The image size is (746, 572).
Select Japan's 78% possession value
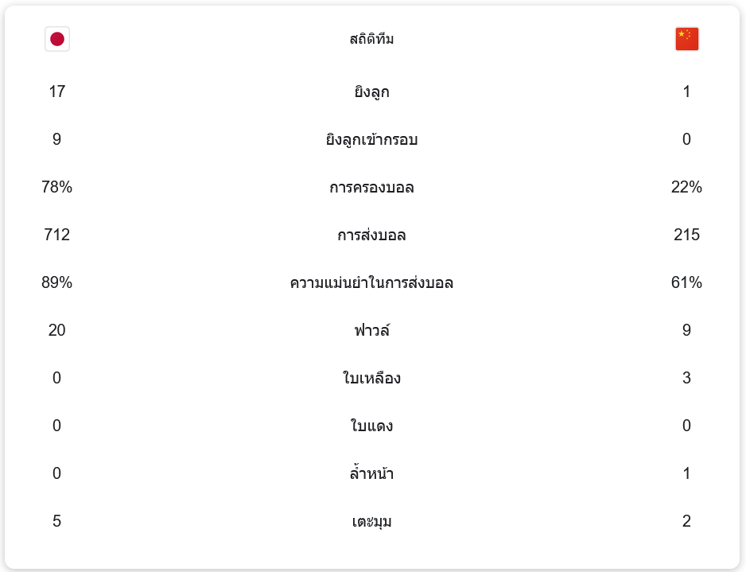point(57,187)
